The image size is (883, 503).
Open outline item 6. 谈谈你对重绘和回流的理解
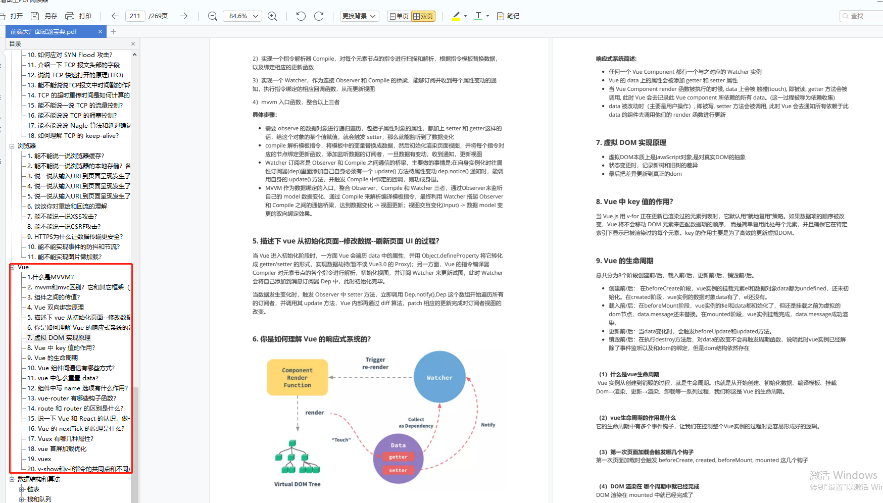[x=67, y=207]
